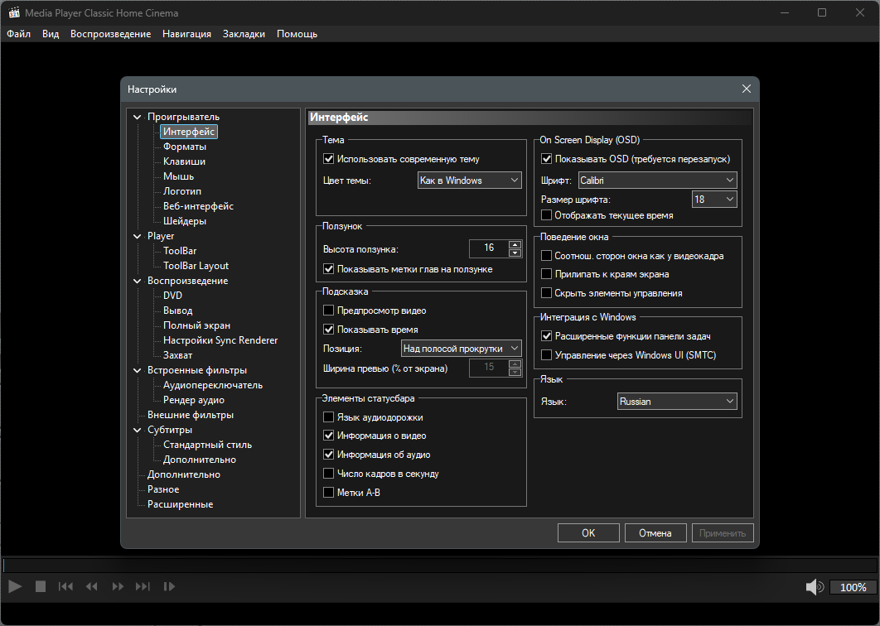Enable Прилипать к краям экрана
Image resolution: width=880 pixels, height=626 pixels.
546,274
